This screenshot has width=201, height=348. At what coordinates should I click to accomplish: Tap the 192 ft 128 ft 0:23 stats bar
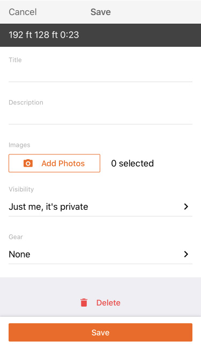point(100,35)
